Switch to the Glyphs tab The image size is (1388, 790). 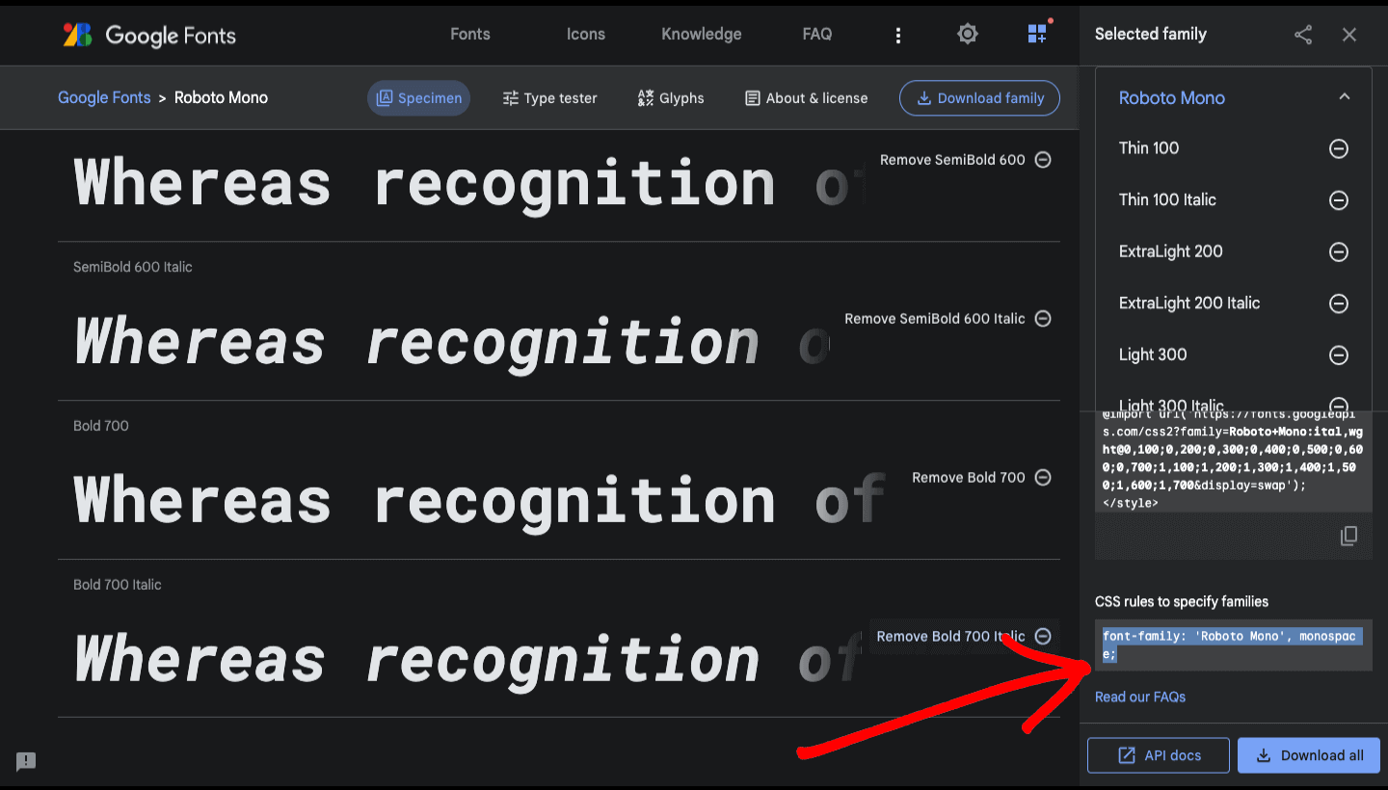click(x=671, y=98)
